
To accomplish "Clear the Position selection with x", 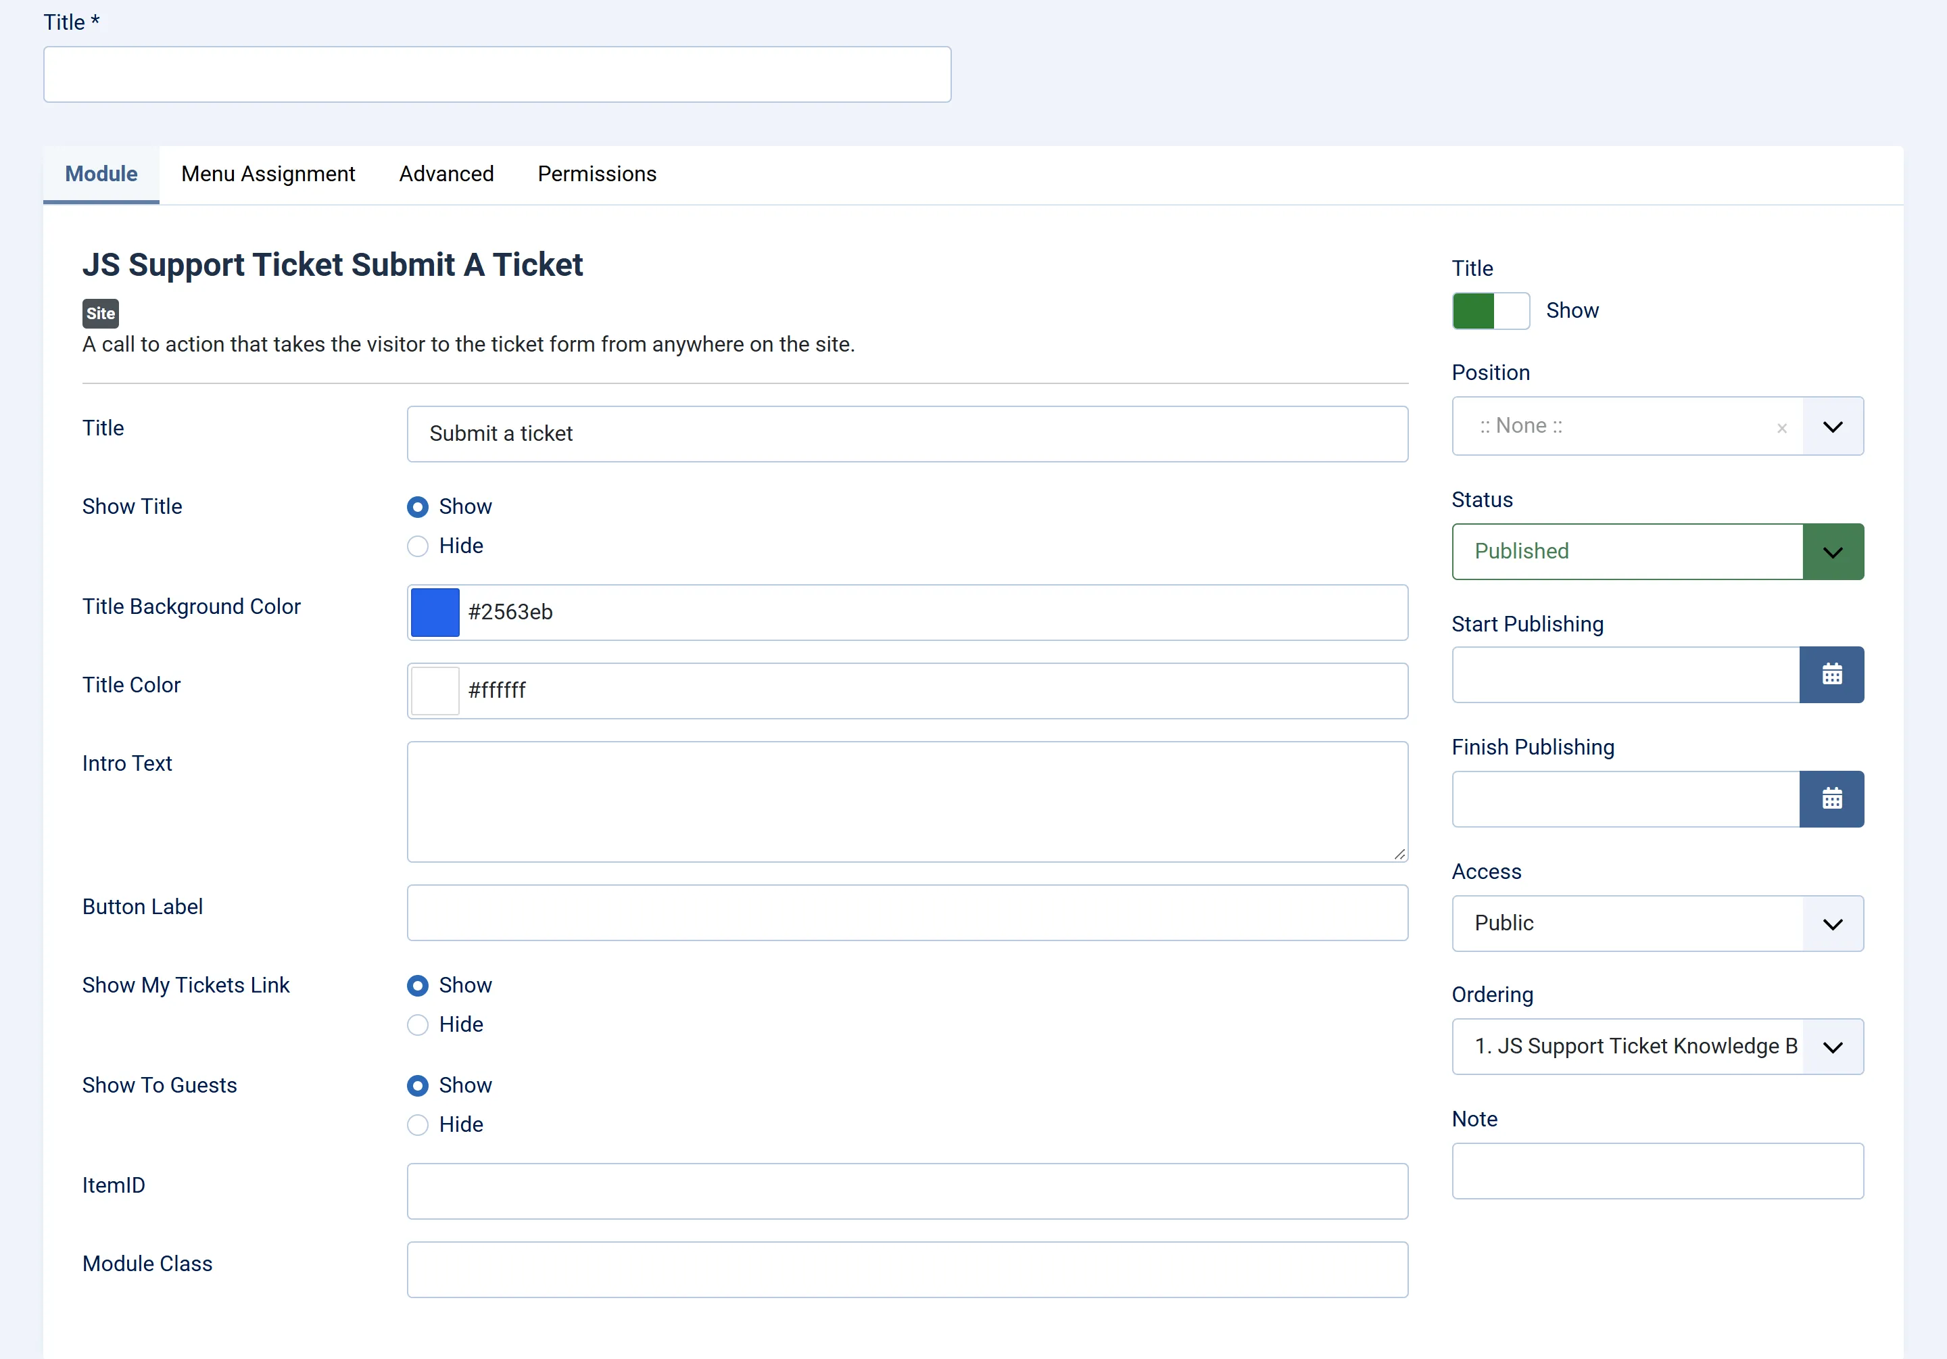I will tap(1781, 427).
